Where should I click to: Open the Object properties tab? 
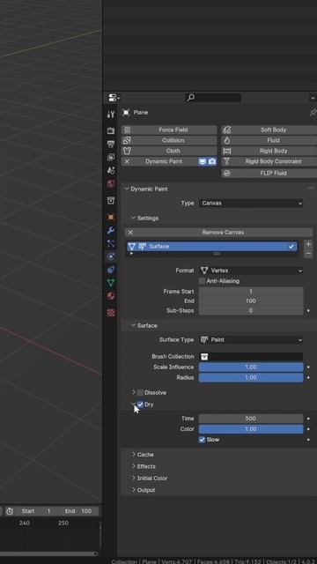click(111, 217)
